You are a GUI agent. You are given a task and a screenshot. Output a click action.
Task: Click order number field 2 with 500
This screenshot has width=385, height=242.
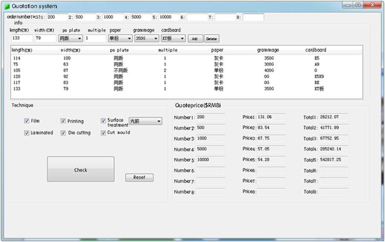85,17
